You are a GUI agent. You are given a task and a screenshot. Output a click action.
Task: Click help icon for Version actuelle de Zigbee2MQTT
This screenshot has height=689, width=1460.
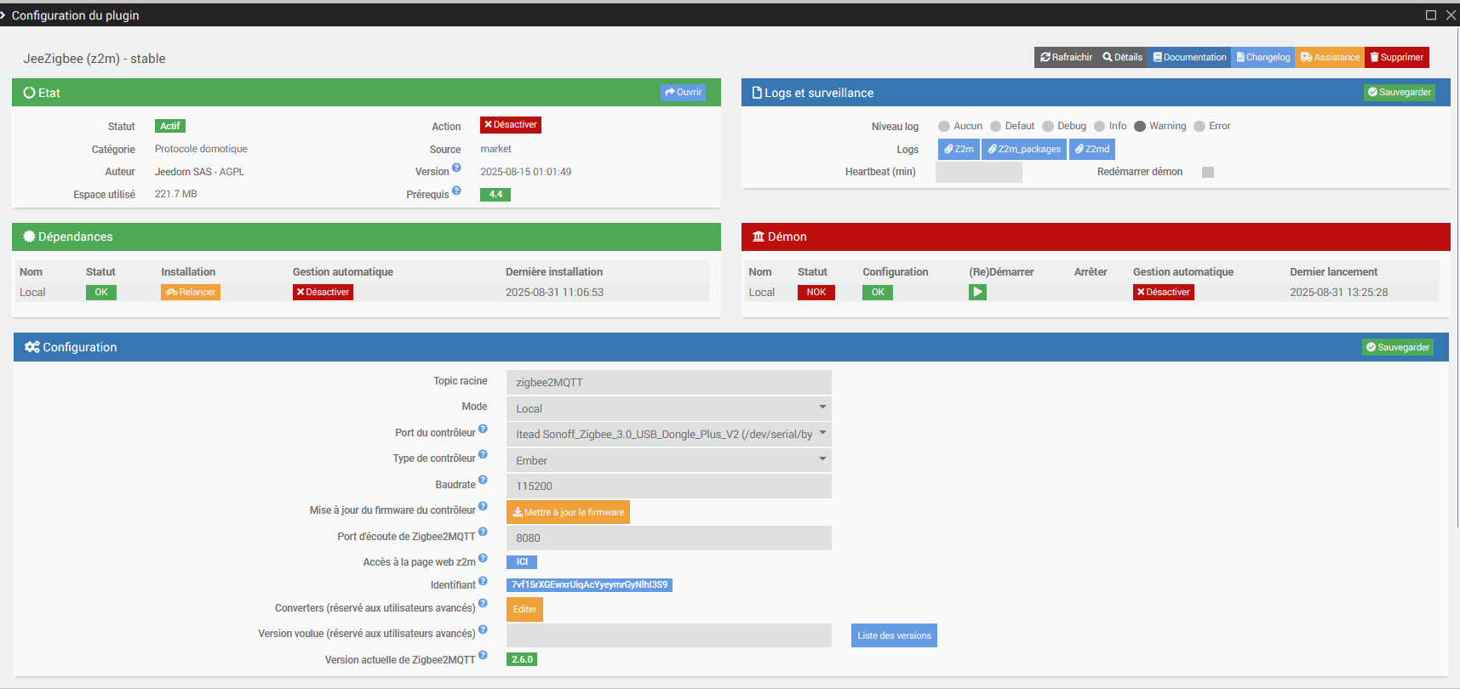coord(483,656)
